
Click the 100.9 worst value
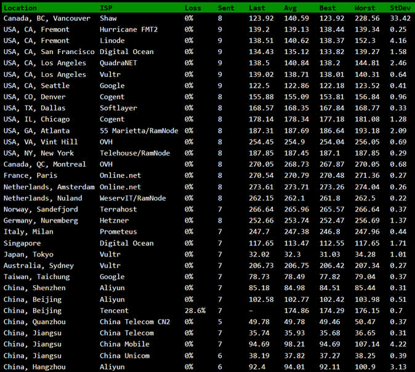click(365, 366)
